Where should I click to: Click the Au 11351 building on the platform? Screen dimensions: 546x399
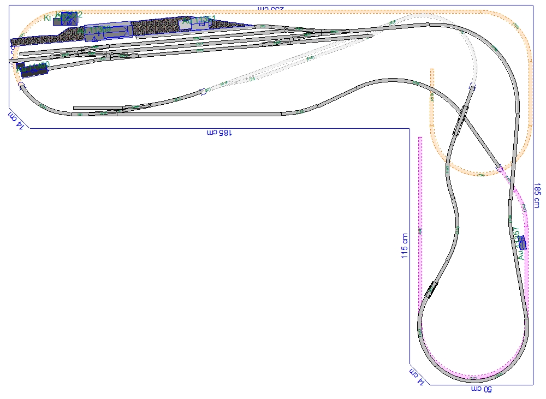point(195,25)
